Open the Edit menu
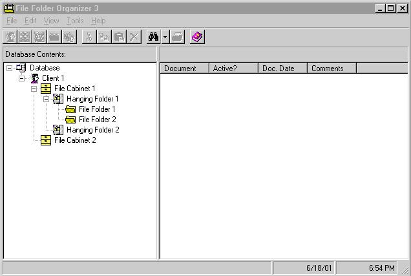The width and height of the screenshot is (411, 276). pyautogui.click(x=30, y=21)
